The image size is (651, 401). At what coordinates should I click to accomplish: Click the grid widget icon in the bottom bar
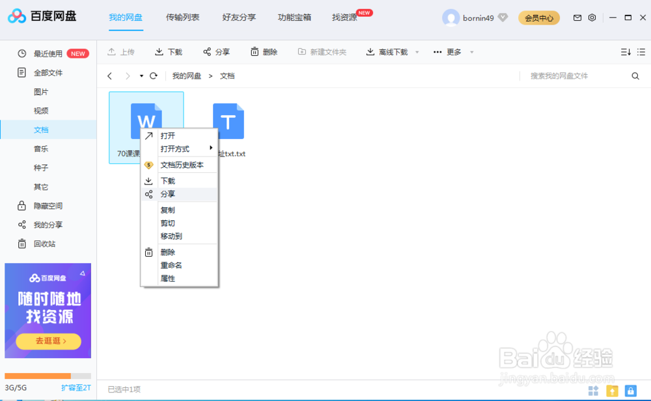pyautogui.click(x=593, y=391)
